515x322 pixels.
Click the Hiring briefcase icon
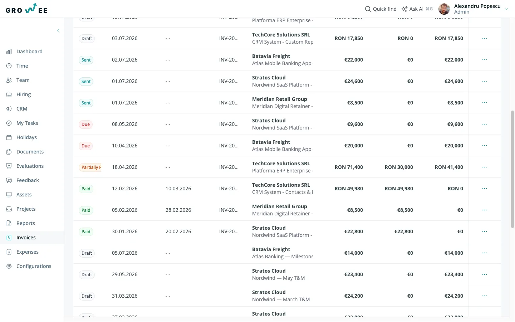[x=9, y=94]
